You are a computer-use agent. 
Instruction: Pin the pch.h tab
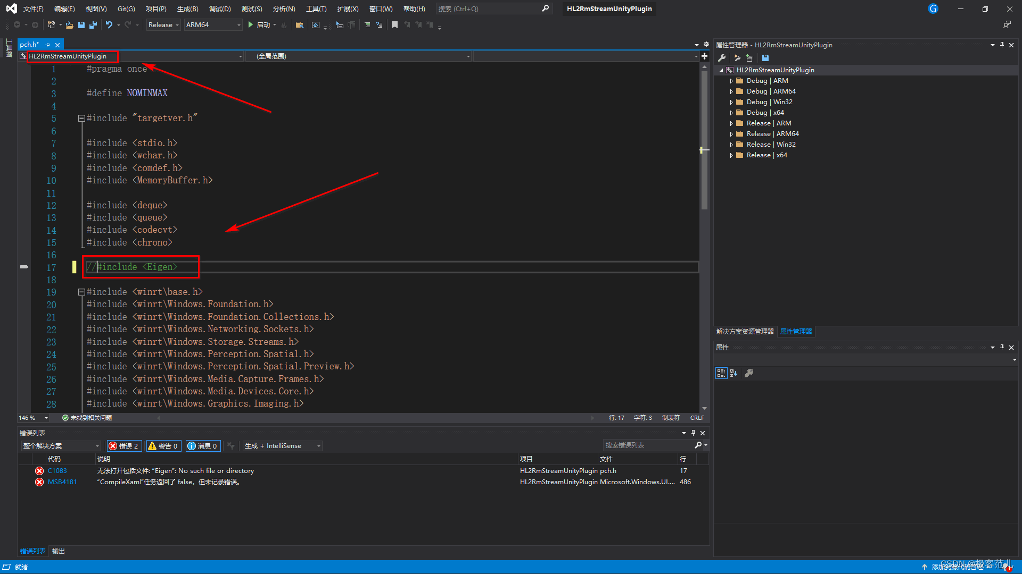[x=48, y=45]
